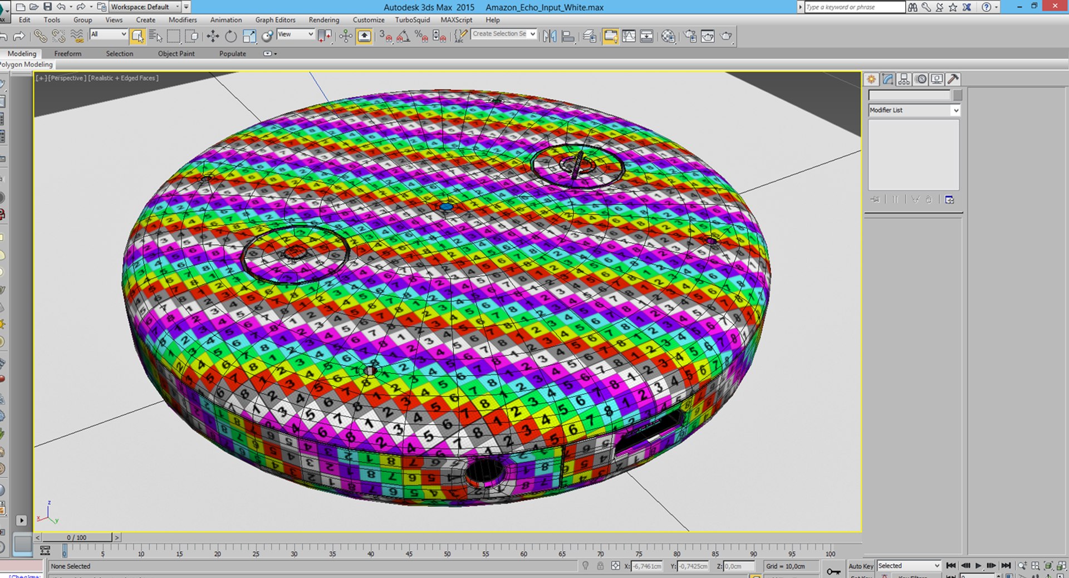
Task: Click the Polygon Modeling panel label
Action: (26, 64)
